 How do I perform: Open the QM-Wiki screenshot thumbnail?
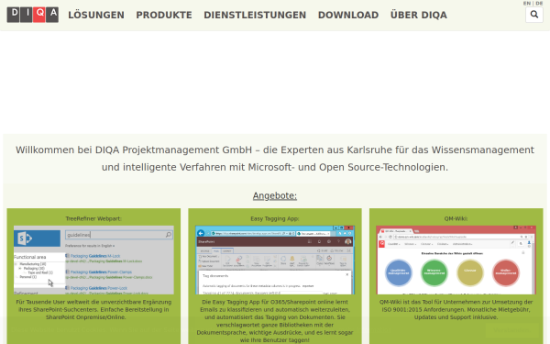pos(456,260)
